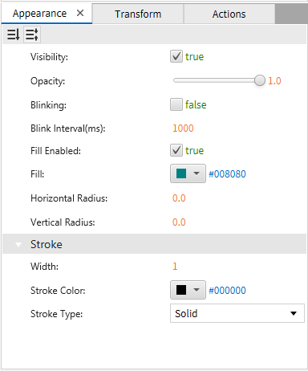308x371 pixels.
Task: Click the black Stroke Color swatch
Action: point(181,290)
